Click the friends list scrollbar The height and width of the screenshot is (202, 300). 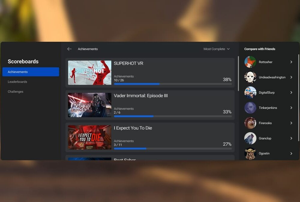coord(299,98)
